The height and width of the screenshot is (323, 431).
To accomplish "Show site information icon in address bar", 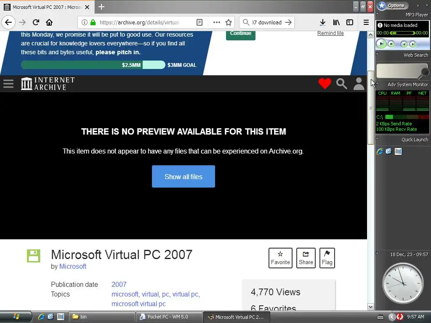I will click(84, 22).
